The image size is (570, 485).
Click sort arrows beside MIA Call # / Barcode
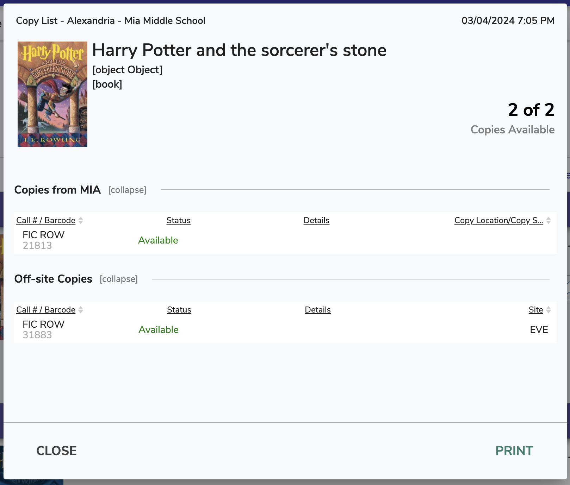pyautogui.click(x=81, y=220)
